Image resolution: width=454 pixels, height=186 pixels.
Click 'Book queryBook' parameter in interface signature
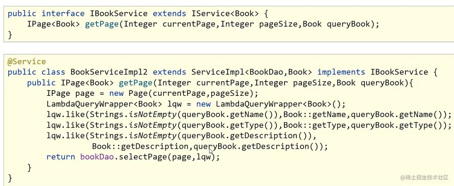tap(337, 24)
